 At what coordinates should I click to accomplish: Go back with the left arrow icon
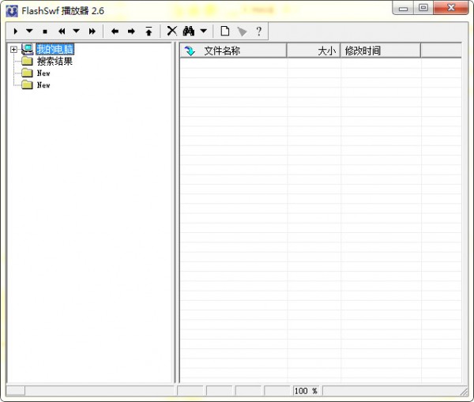[x=115, y=31]
